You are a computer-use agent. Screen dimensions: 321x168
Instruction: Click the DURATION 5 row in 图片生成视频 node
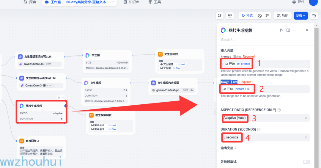(x=41, y=119)
